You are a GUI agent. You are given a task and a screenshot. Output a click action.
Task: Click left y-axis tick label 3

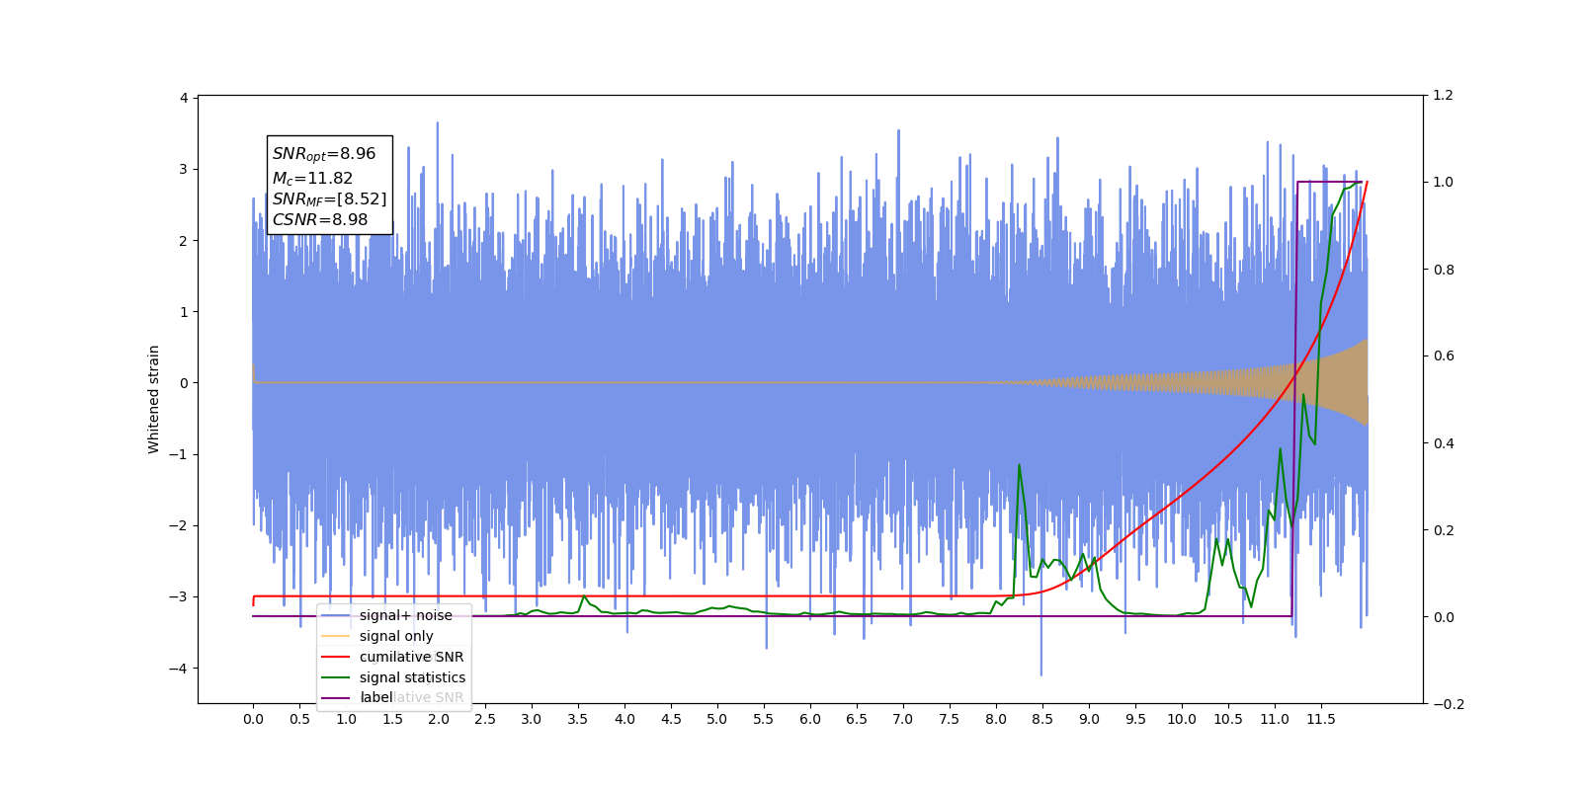coord(184,169)
